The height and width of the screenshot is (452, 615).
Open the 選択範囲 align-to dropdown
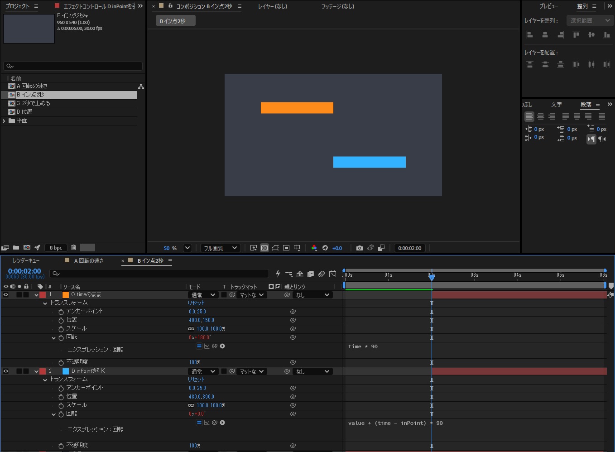click(590, 20)
